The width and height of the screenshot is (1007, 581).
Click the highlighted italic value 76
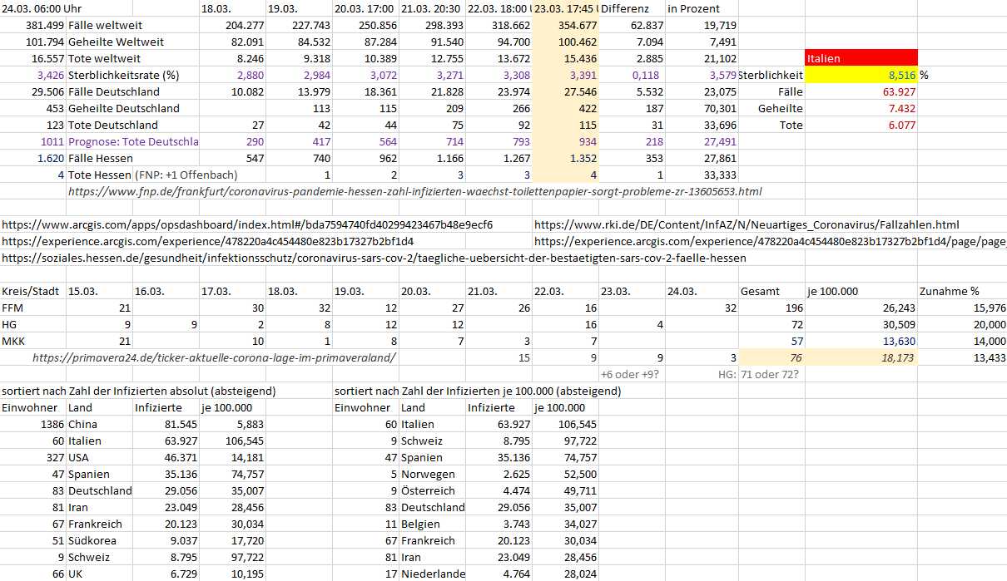click(x=796, y=357)
